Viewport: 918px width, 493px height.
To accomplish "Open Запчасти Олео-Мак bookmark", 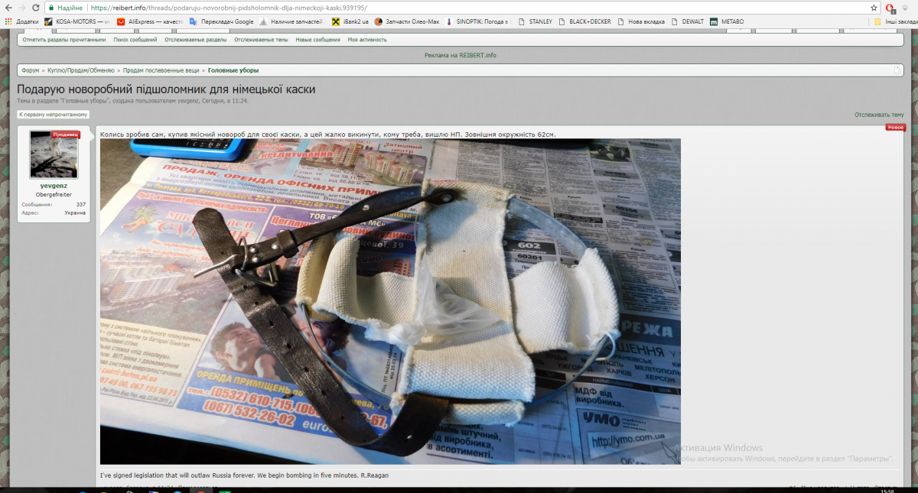I will pyautogui.click(x=408, y=21).
